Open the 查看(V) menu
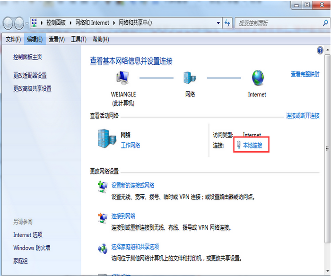The image size is (331, 276). [x=57, y=39]
